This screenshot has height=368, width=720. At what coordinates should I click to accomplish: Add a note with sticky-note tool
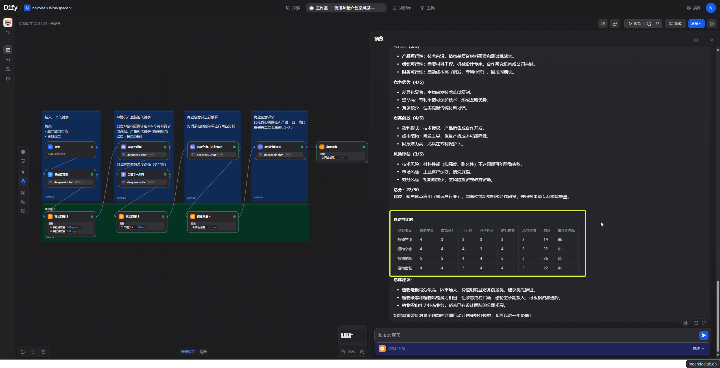click(23, 161)
